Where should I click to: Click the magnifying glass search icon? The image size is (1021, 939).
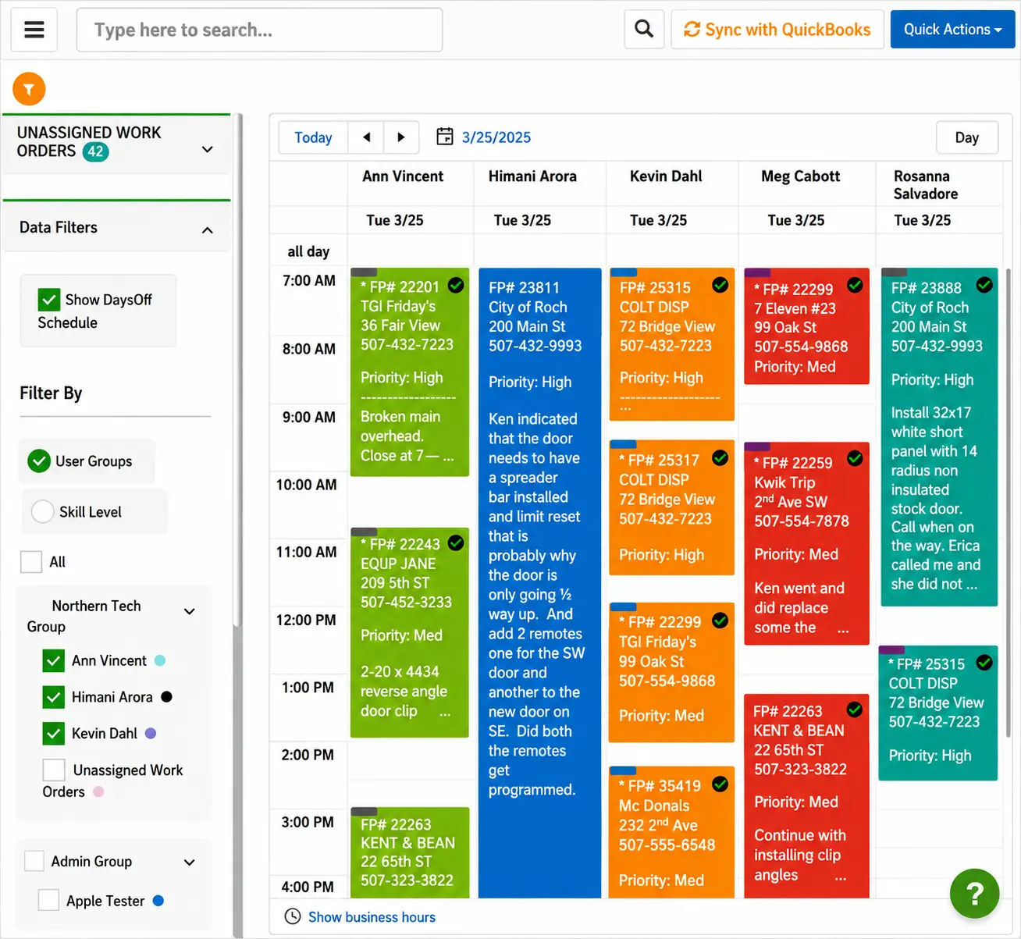click(644, 30)
